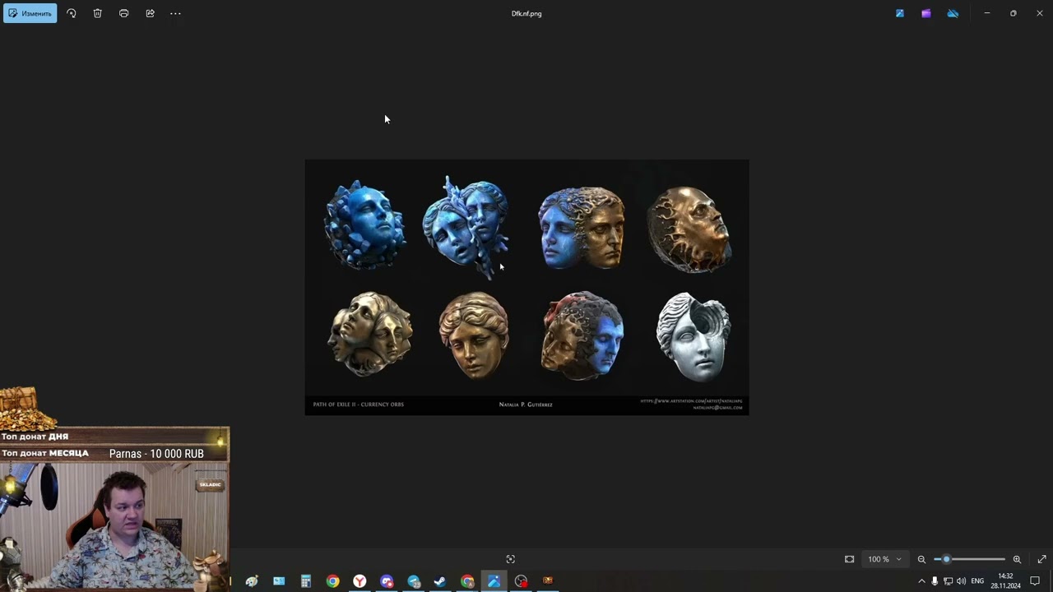Delete the image with the trash icon
Image resolution: width=1053 pixels, height=592 pixels.
click(98, 13)
